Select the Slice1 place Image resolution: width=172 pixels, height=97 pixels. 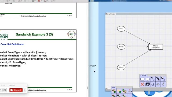121,29
